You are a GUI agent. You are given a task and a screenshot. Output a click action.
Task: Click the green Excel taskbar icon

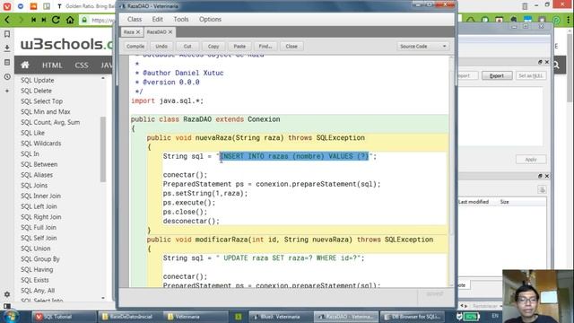click(x=239, y=317)
